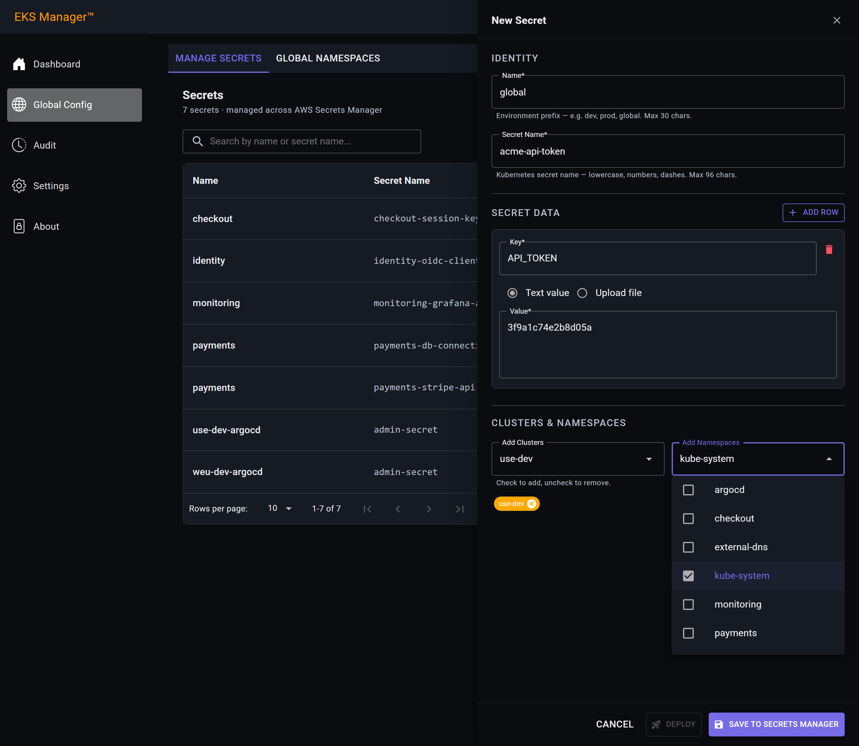This screenshot has width=859, height=746.
Task: Go to previous page of secrets
Action: pos(398,509)
